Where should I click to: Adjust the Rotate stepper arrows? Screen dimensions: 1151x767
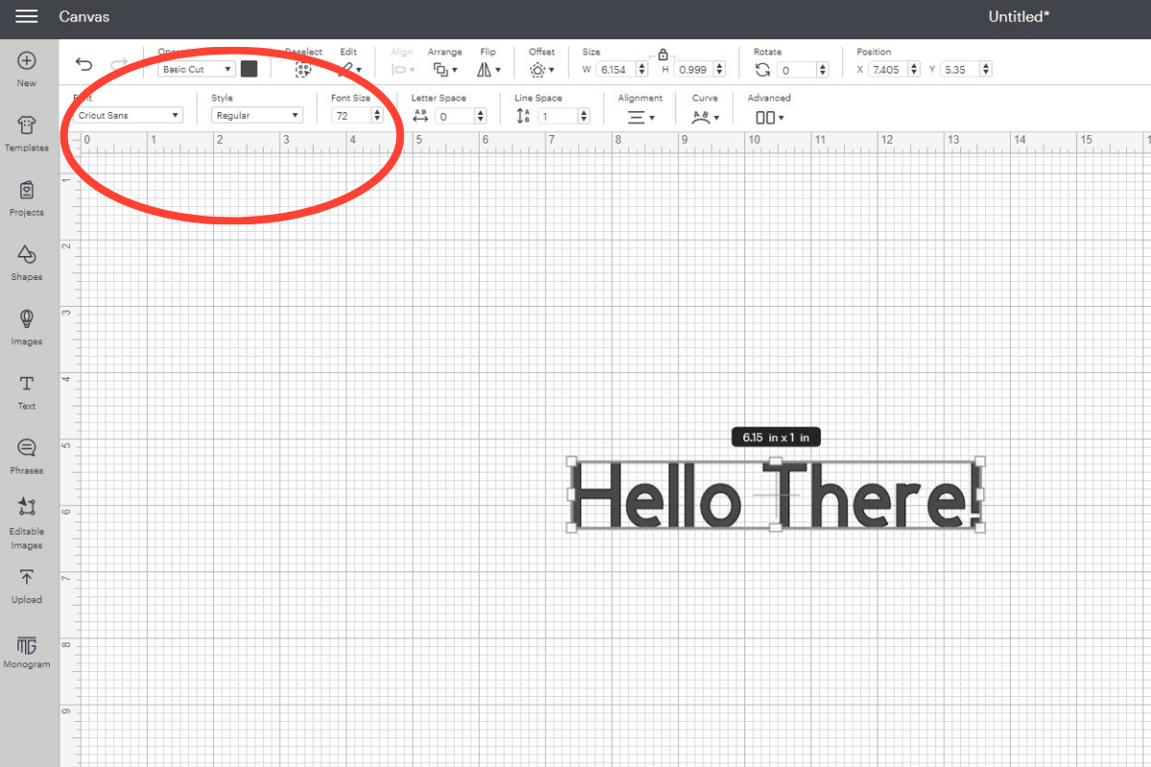[823, 69]
